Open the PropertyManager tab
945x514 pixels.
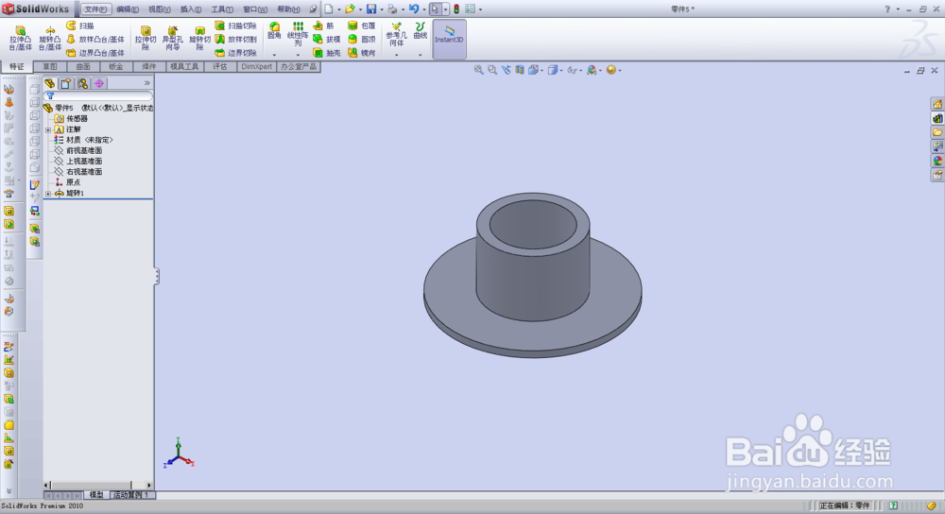pos(66,83)
